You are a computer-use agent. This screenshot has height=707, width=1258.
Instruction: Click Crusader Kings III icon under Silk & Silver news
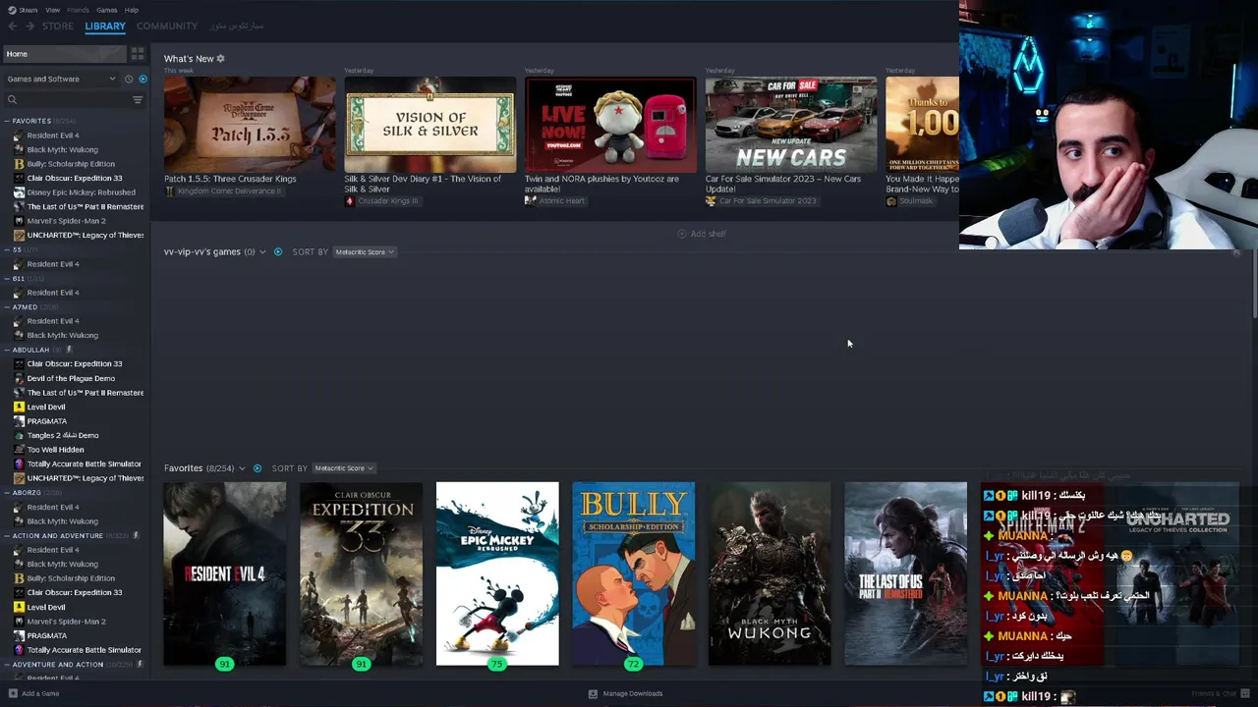tap(349, 201)
